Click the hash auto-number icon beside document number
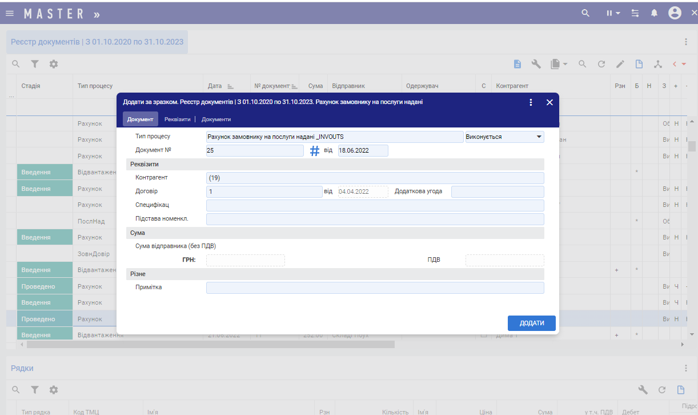698x415 pixels. 315,151
